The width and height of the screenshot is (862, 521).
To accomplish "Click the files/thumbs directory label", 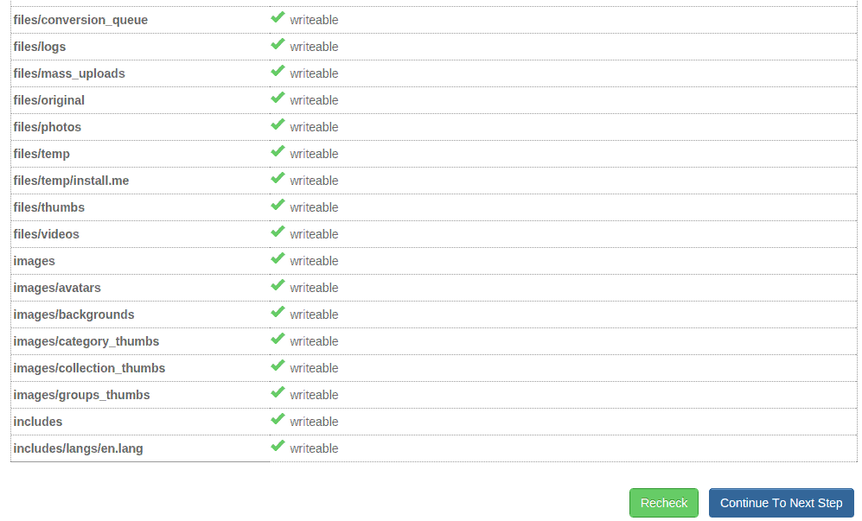I will [x=48, y=207].
